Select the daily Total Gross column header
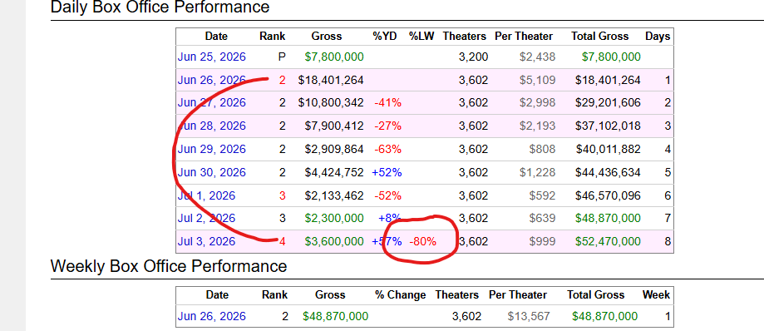This screenshot has width=764, height=331. coord(599,36)
